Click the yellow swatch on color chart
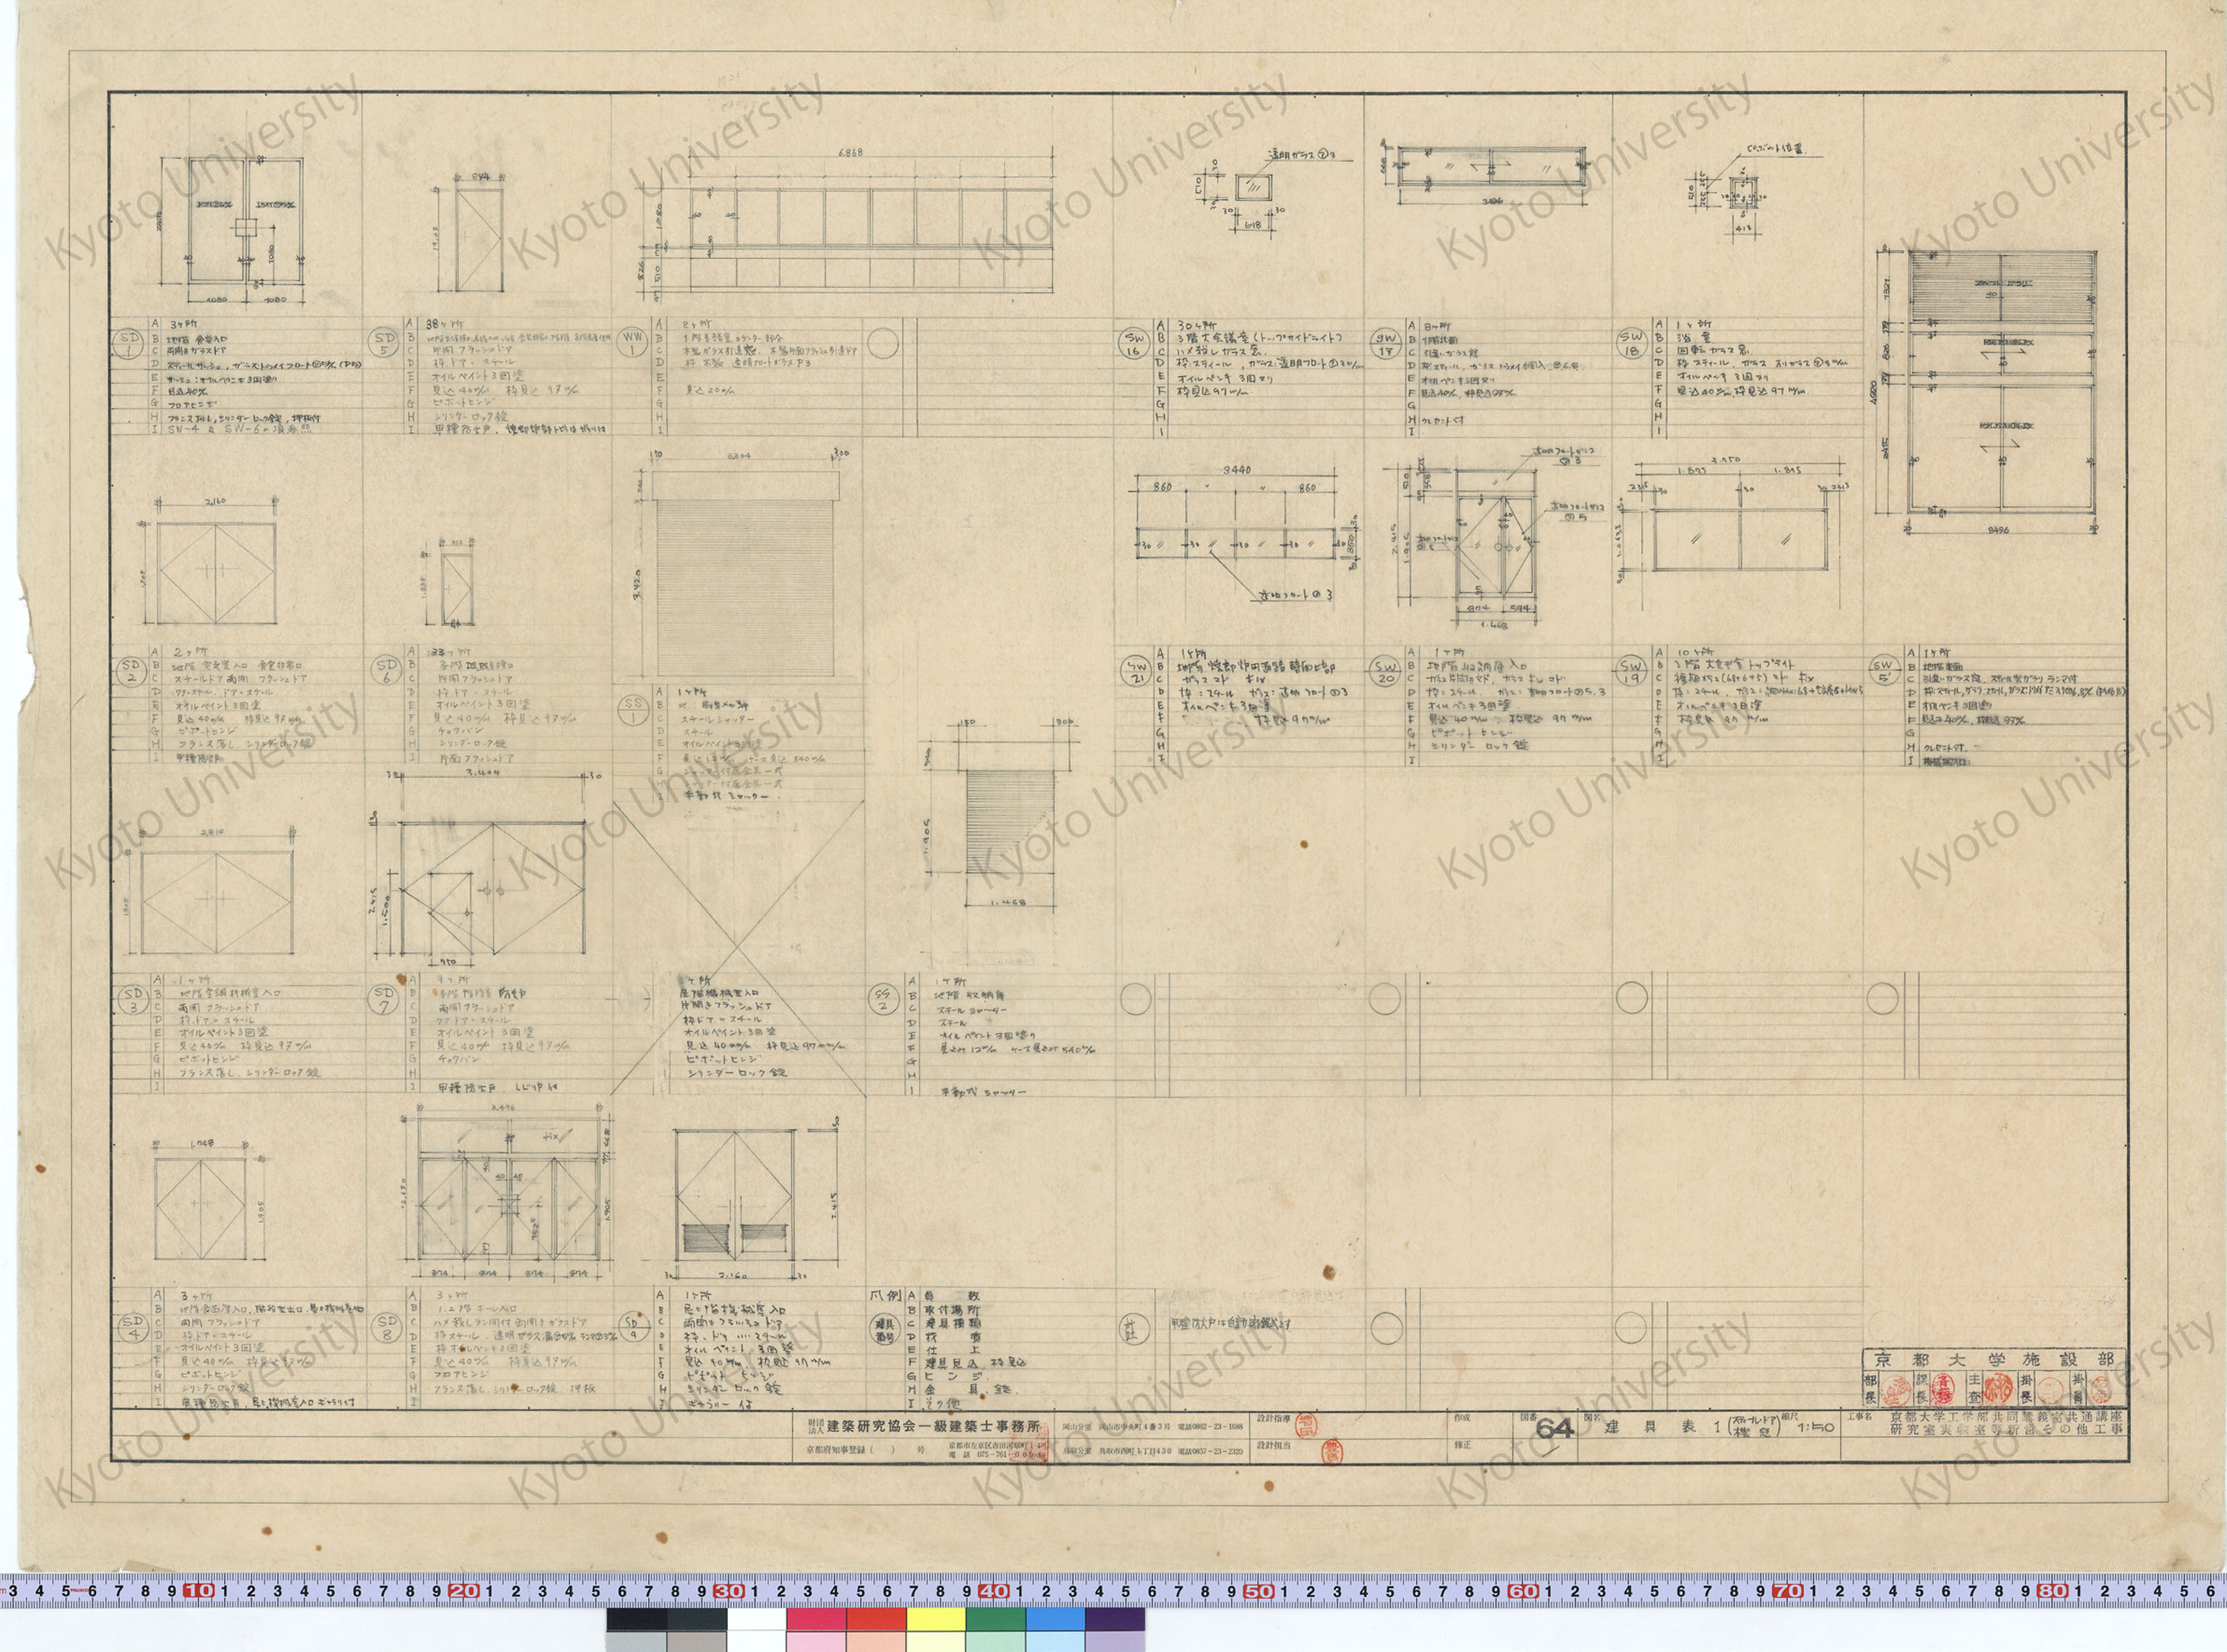Screen dimensions: 2227x1652 tap(935, 1620)
